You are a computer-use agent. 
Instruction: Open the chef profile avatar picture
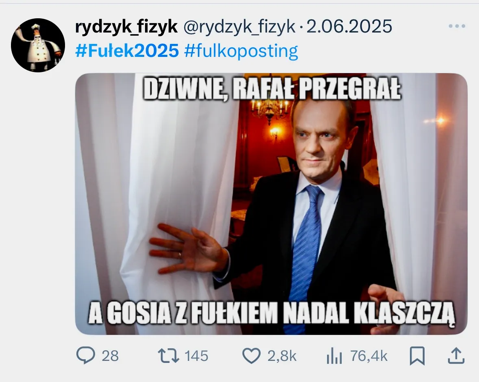tap(38, 45)
